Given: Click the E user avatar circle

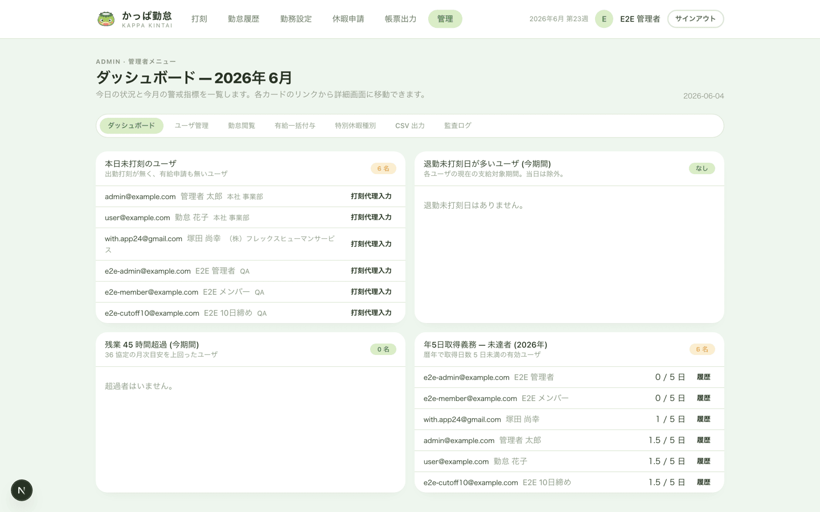Looking at the screenshot, I should pos(604,19).
